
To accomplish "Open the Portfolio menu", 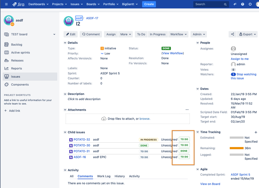I will click(x=110, y=4).
